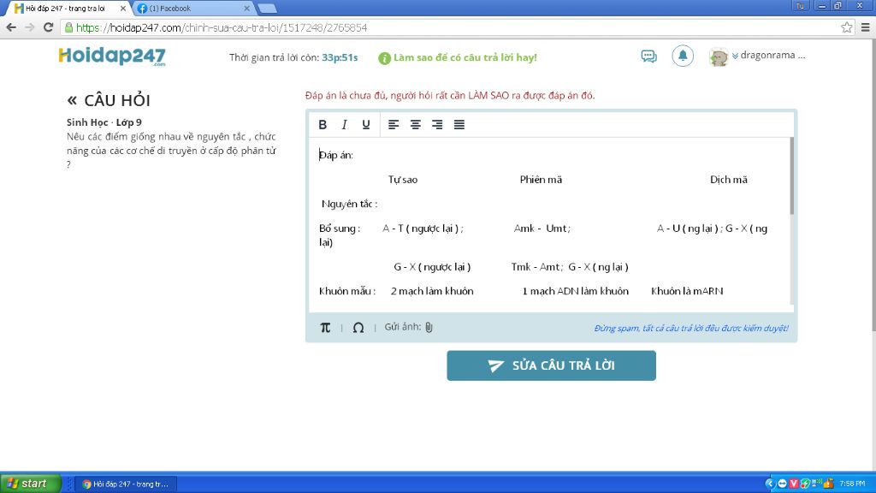This screenshot has height=493, width=876.
Task: Click the 'Phiên mã' heading in the answer
Action: click(541, 180)
